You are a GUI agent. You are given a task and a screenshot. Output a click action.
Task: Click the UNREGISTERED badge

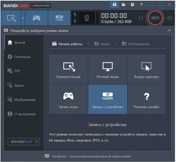40,6
